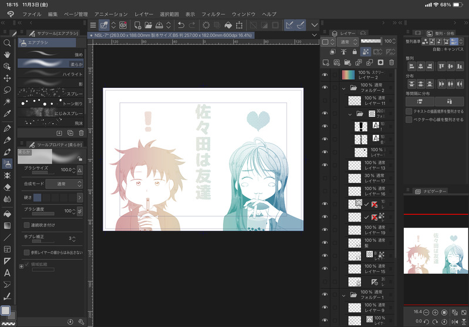469x327 pixels.
Task: Open the 合成モード dropdown in tool property
Action: [65, 183]
